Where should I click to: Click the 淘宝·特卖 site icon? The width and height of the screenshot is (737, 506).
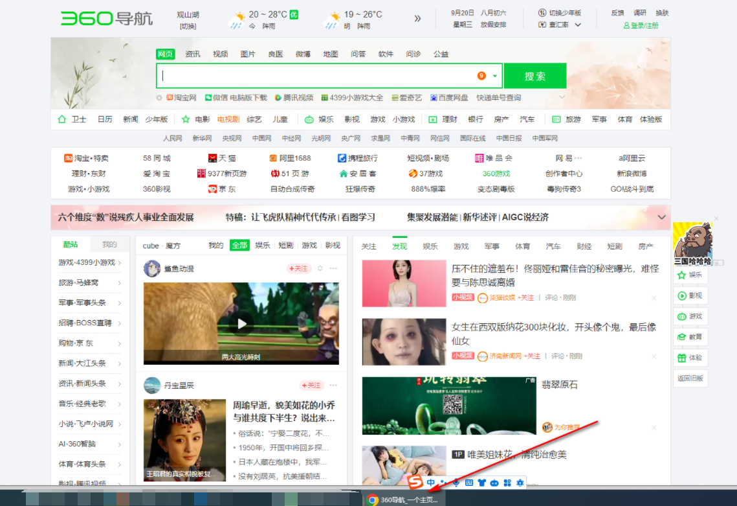tap(68, 158)
